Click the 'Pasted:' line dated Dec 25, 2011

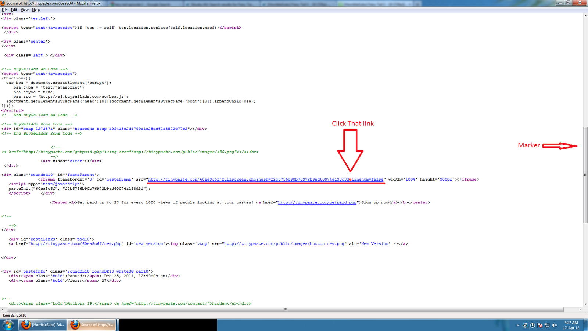tap(94, 276)
